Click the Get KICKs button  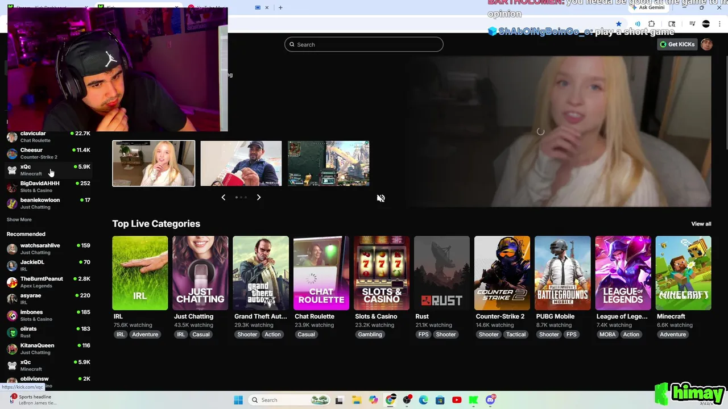(x=677, y=44)
